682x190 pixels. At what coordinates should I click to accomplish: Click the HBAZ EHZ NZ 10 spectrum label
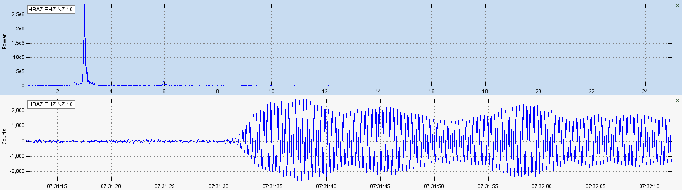(51, 9)
